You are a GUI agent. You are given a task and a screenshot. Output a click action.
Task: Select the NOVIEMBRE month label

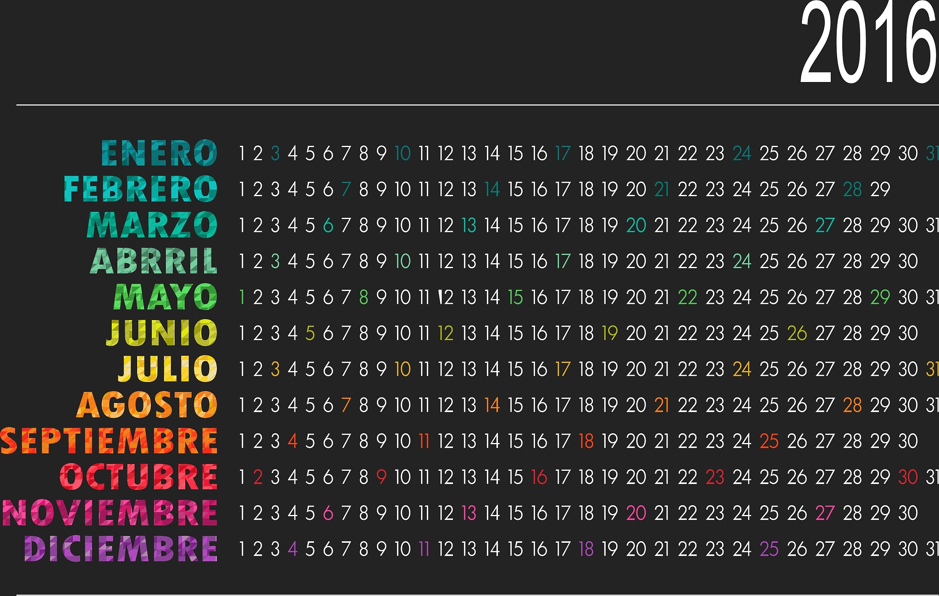click(110, 513)
